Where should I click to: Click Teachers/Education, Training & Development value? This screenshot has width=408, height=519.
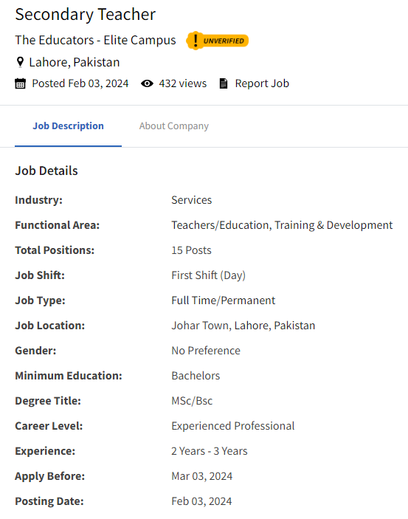coord(282,225)
